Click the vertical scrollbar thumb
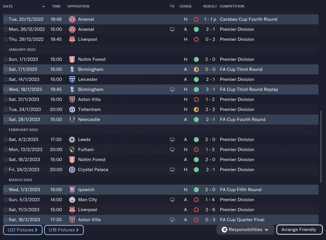 321,146
